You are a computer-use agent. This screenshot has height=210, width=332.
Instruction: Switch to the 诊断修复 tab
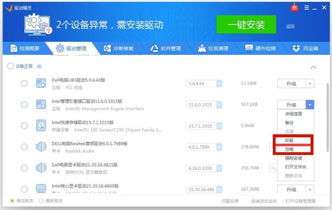point(119,48)
